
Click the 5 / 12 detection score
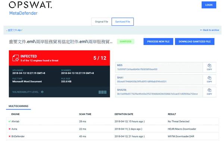(x=100, y=58)
